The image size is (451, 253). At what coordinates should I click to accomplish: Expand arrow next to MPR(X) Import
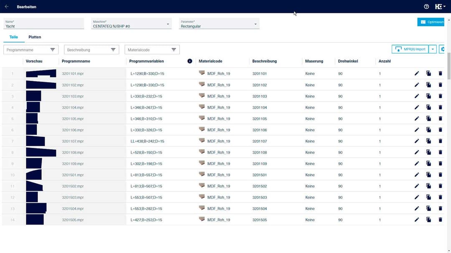point(433,49)
